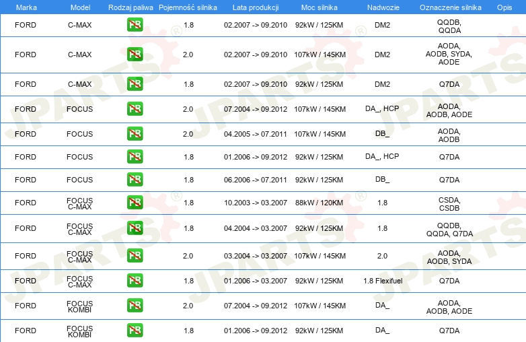Click fuel icon in FOCUS C-MAX 2.0 row
Image resolution: width=526 pixels, height=342 pixels.
135,256
